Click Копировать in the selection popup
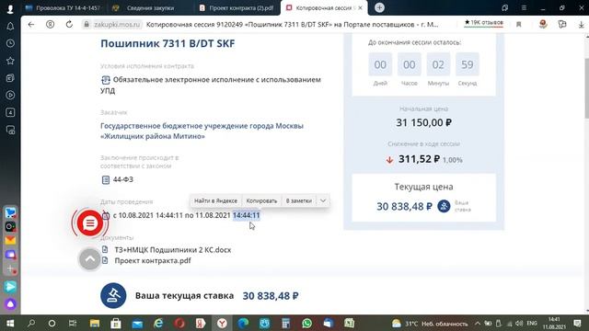The height and width of the screenshot is (331, 589). click(x=261, y=200)
